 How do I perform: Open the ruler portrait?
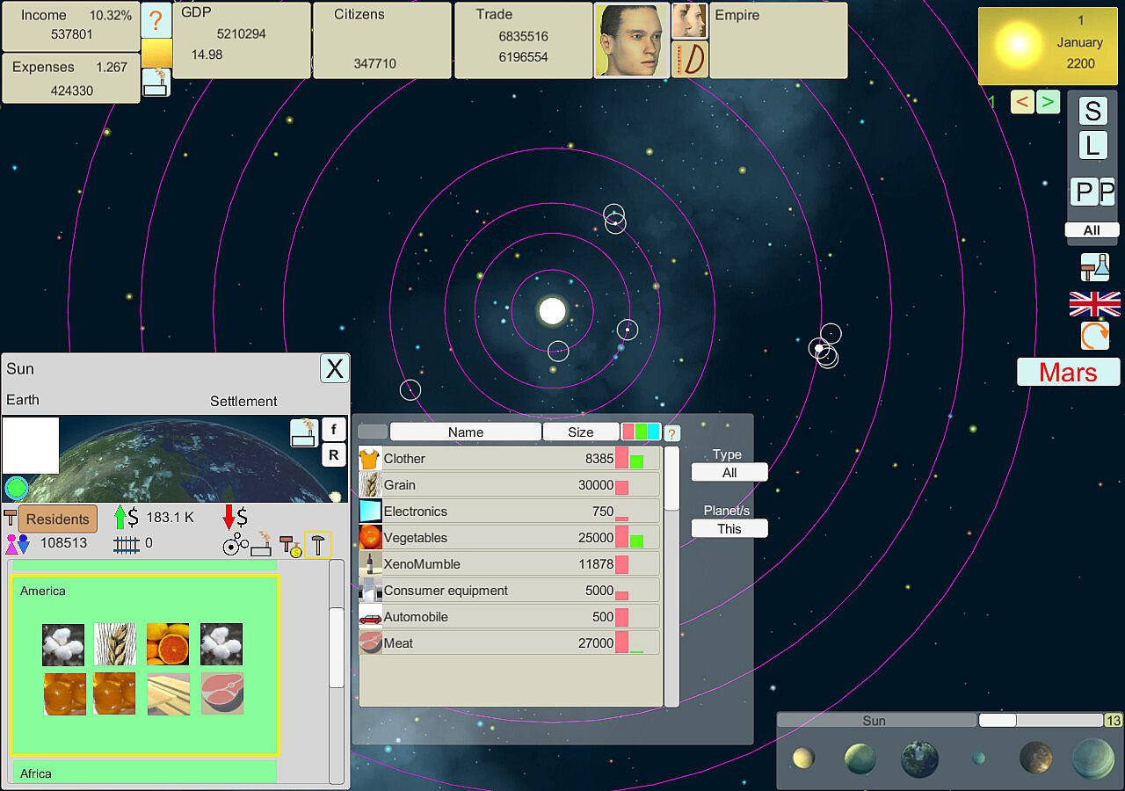(632, 40)
